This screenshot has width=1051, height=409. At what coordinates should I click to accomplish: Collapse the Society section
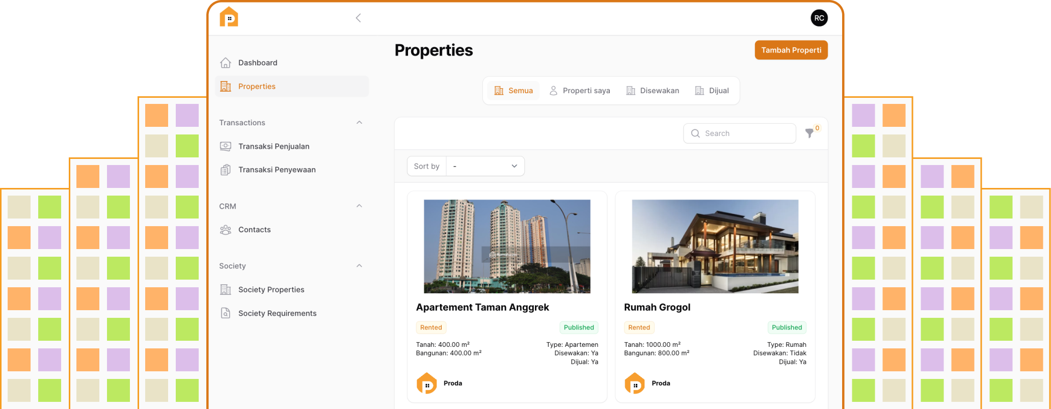(x=359, y=266)
